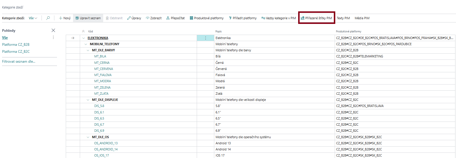Screen dimensions: 456x158
Task: Click the Zobrazit view action
Action: [153, 18]
